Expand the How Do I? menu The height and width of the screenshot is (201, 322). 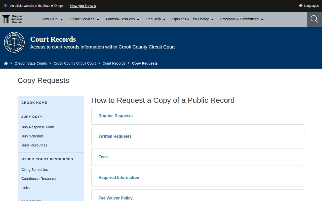click(52, 19)
